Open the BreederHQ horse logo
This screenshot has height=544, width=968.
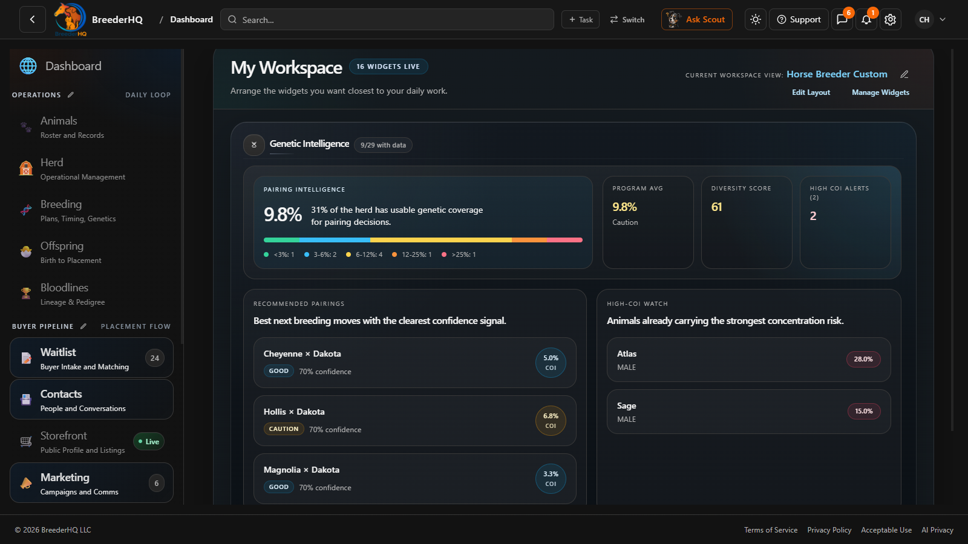tap(70, 18)
